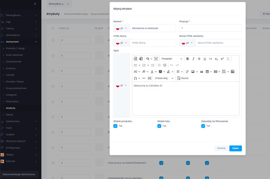Image resolution: width=270 pixels, height=179 pixels.
Task: Toggle the Widok listy checkbox
Action: click(x=159, y=126)
